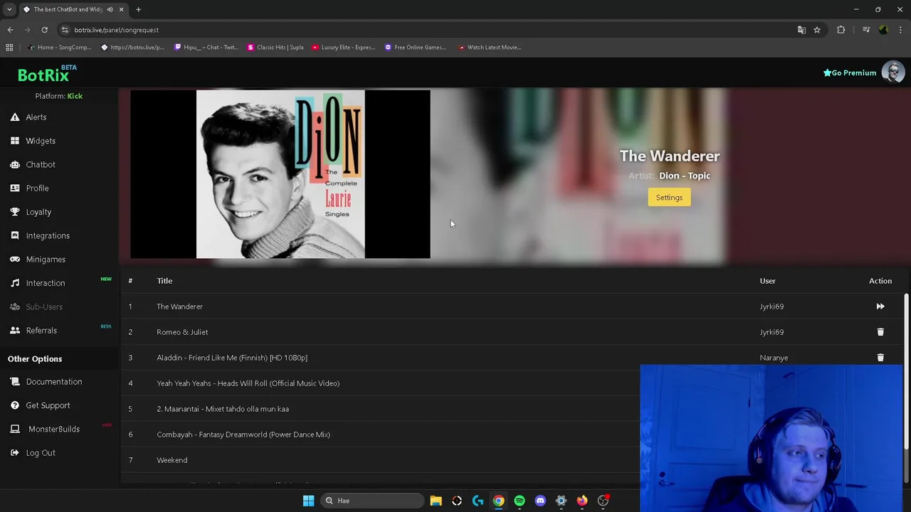911x512 pixels.
Task: Click the browser address bar
Action: pyautogui.click(x=427, y=30)
